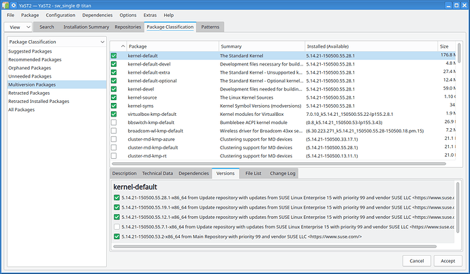470x274 pixels.
Task: Toggle version 5.14.21-150500.55.7.1 checkbox
Action: tap(117, 226)
